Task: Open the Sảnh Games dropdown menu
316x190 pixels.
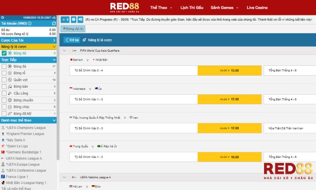Action: pyautogui.click(x=224, y=8)
